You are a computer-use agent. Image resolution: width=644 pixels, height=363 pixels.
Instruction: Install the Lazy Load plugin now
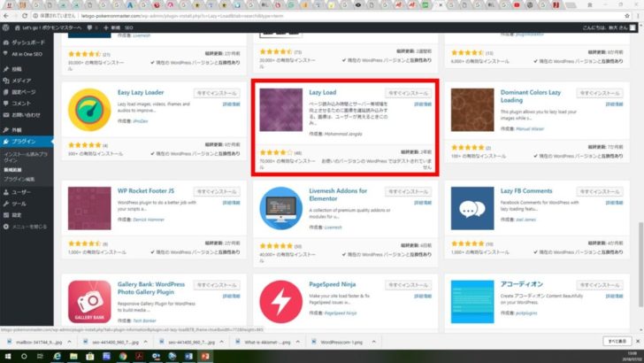(x=408, y=93)
